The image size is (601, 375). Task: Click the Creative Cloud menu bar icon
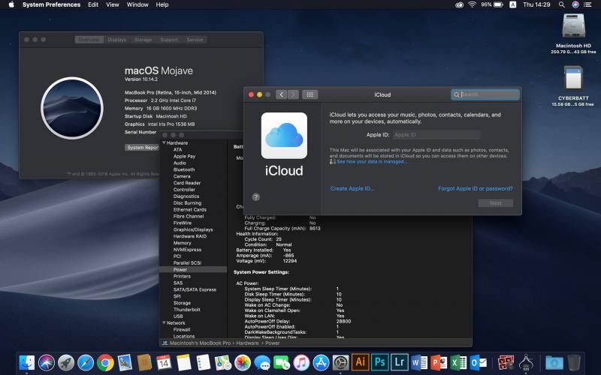459,4
